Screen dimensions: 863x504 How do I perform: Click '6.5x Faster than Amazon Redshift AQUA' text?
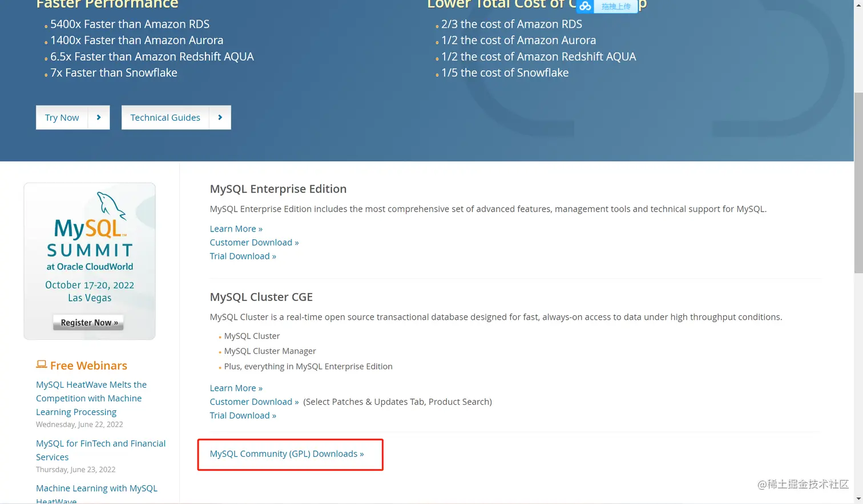click(x=152, y=56)
